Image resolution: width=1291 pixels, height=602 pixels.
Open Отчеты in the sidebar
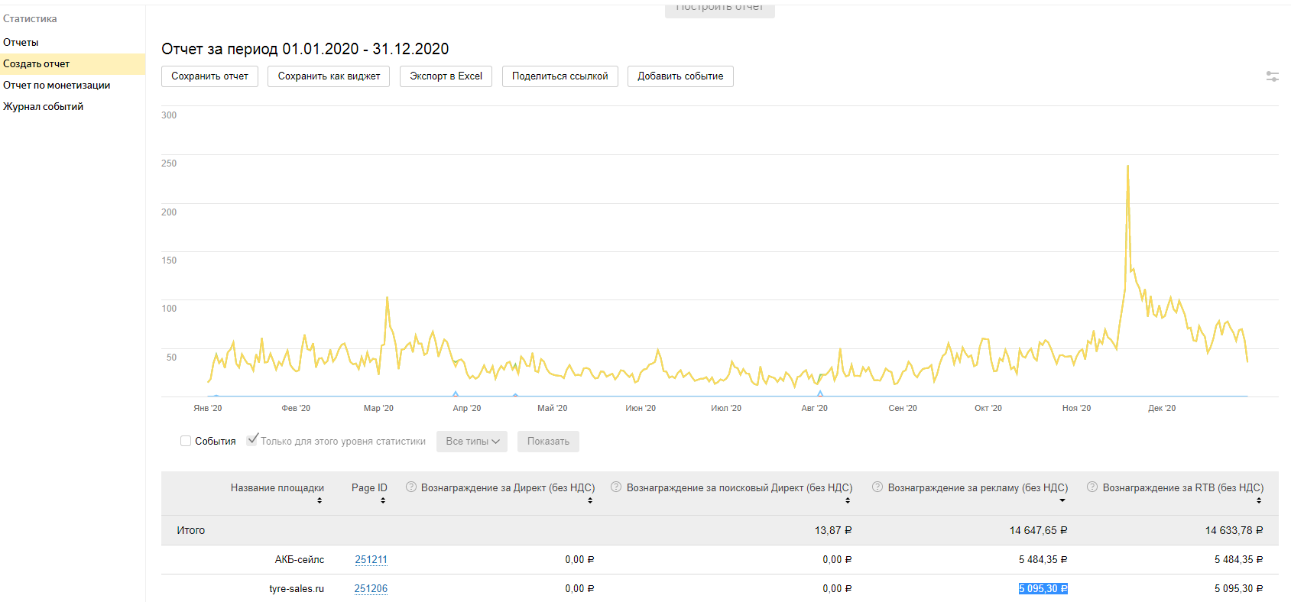point(21,43)
